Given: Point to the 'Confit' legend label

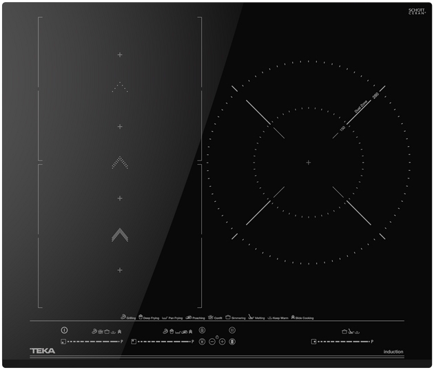Looking at the screenshot, I should click(218, 318).
